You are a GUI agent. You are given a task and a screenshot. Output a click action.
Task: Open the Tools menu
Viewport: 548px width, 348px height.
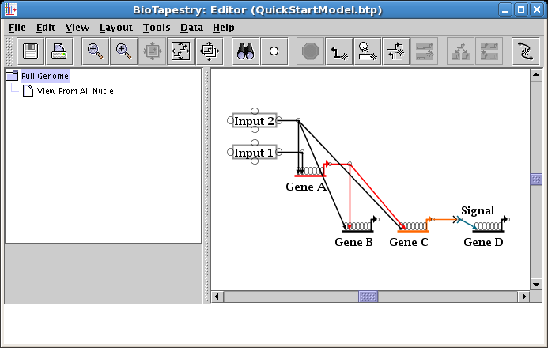157,27
